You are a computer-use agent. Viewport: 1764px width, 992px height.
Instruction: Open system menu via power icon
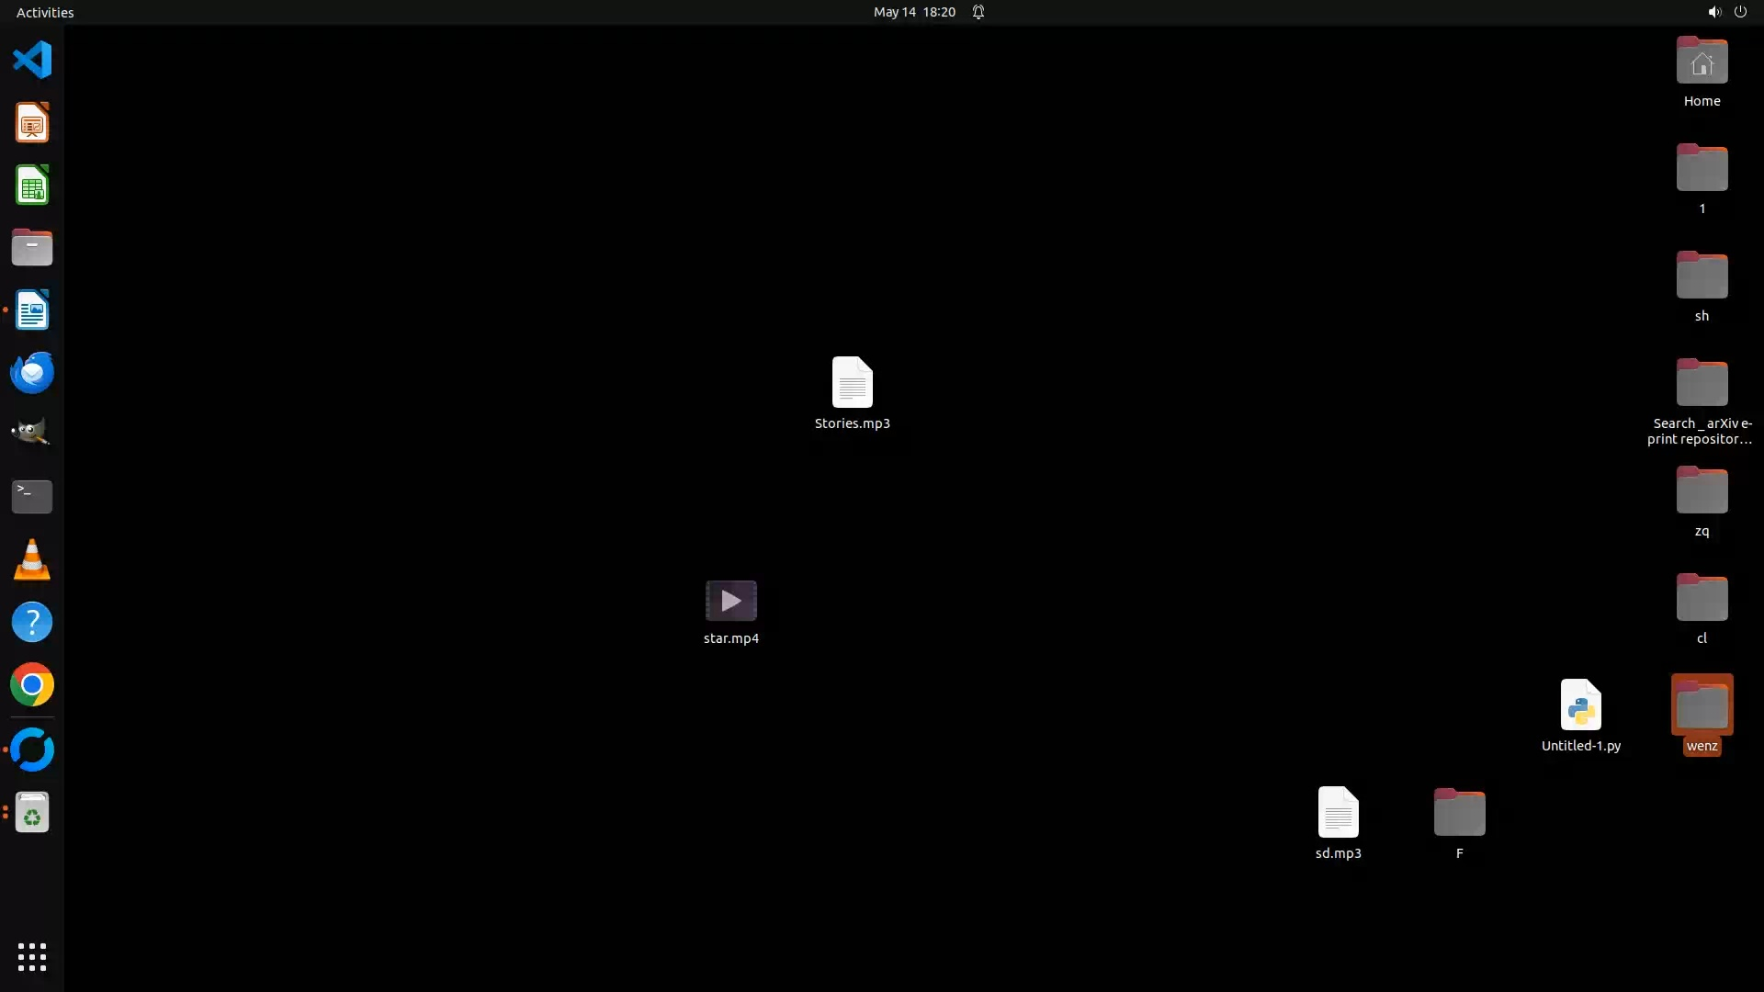pos(1740,12)
